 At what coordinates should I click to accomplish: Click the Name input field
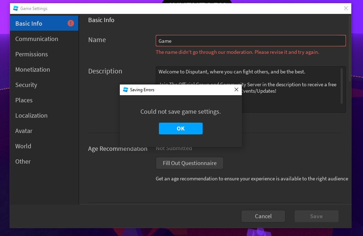tap(250, 41)
